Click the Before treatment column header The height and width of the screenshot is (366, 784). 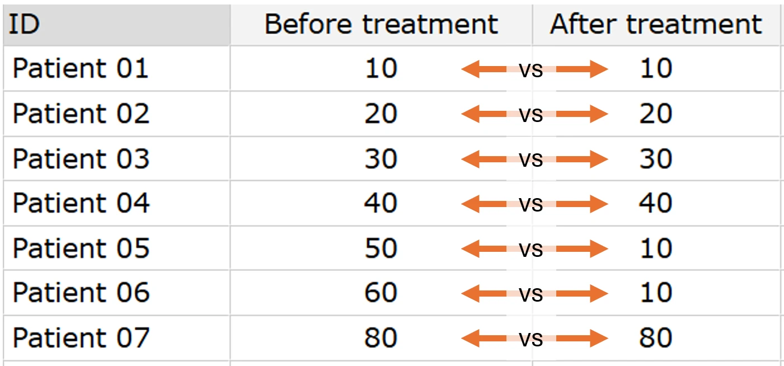click(381, 25)
